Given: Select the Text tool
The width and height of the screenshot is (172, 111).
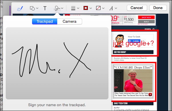Looking at the screenshot, I should click(45, 8).
